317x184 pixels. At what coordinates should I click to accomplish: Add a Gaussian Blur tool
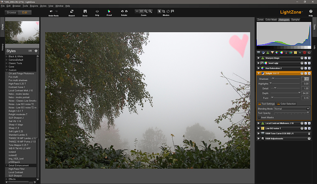[272, 52]
